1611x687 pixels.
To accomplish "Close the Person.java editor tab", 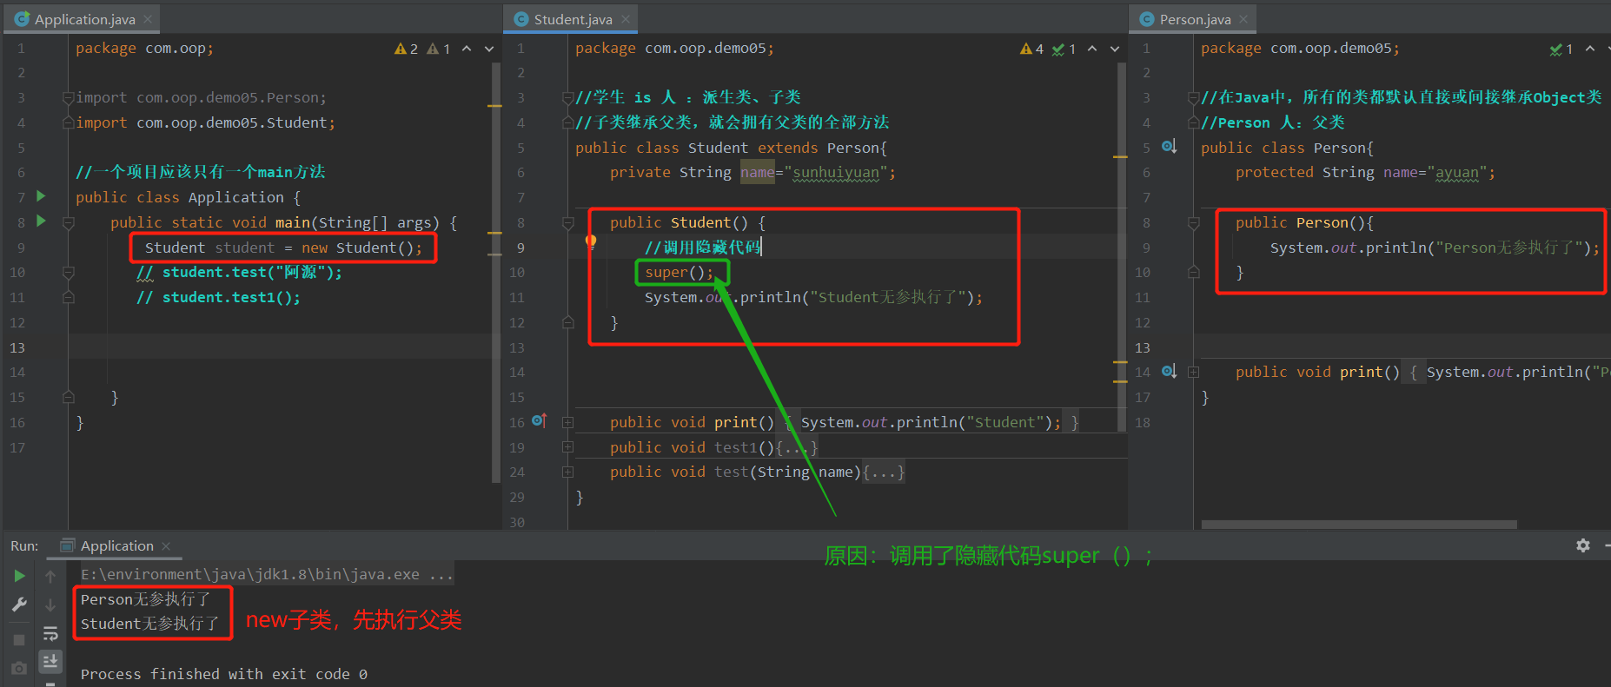I will pos(1243,19).
